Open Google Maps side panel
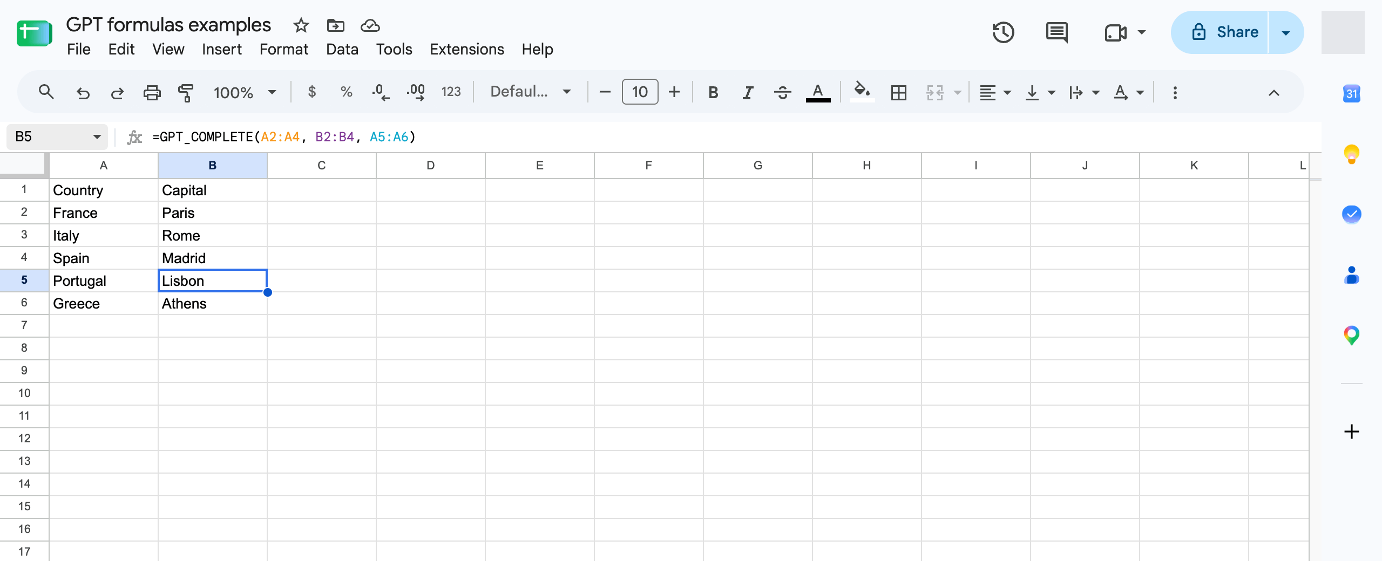The image size is (1382, 561). point(1351,336)
